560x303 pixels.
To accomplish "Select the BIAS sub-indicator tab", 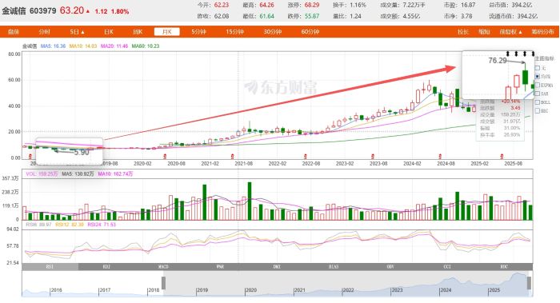I will point(334,266).
